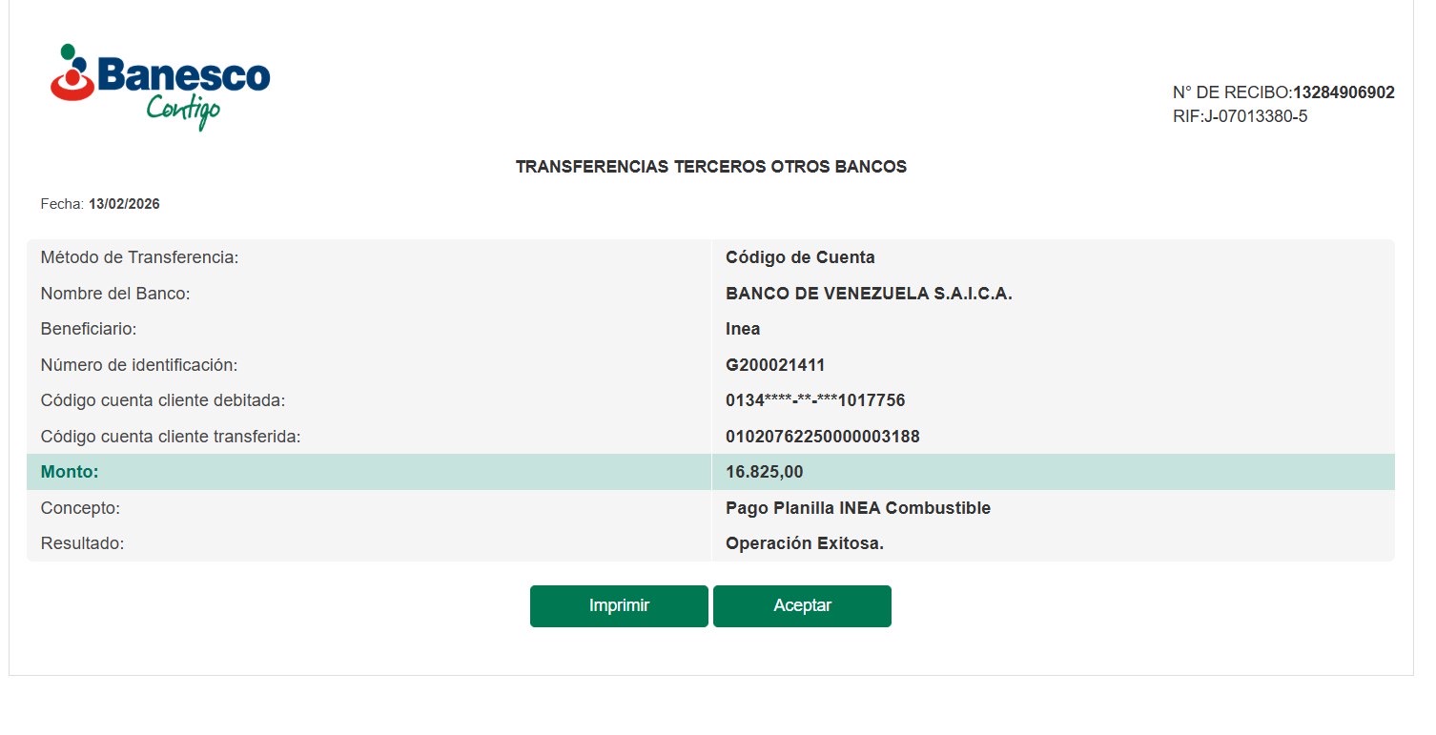Click the Transferencias Terceros Otros Bancos heading
Screen dimensions: 1436x735
click(710, 167)
